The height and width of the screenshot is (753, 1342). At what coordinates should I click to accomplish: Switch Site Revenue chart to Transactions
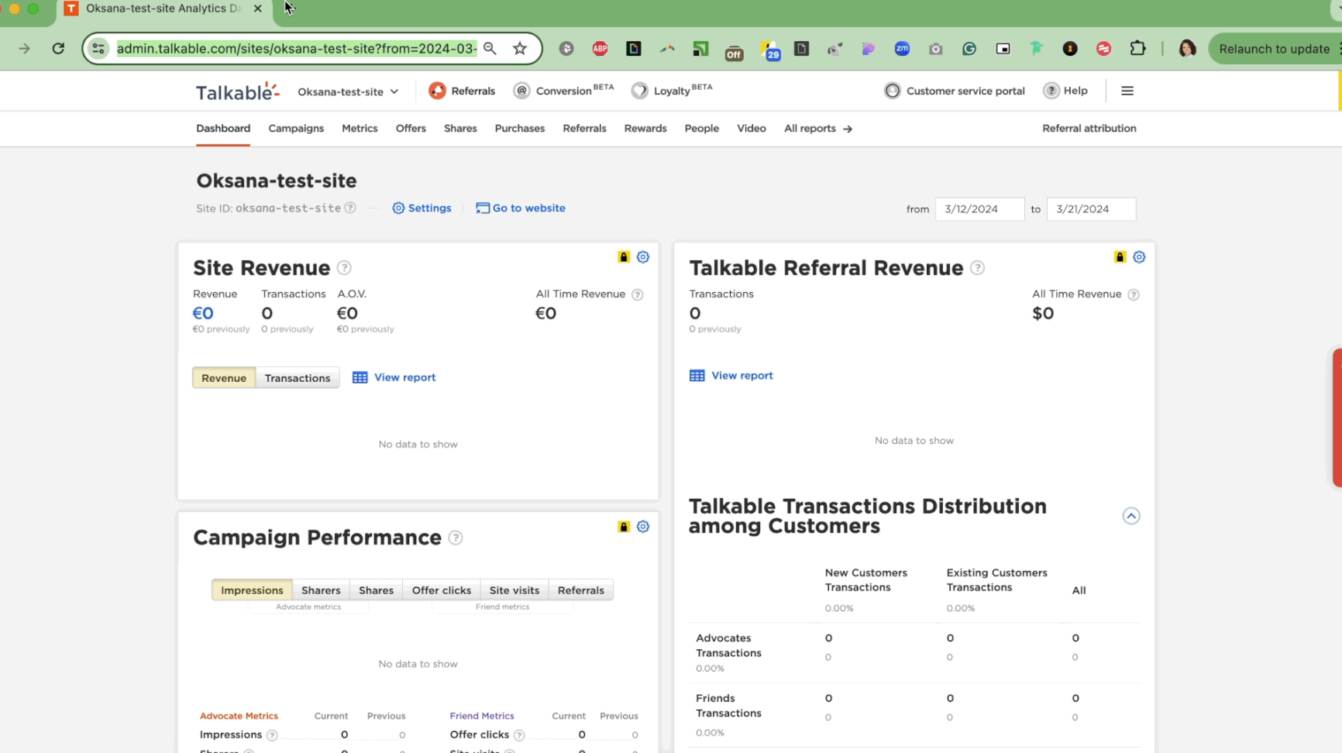coord(298,377)
